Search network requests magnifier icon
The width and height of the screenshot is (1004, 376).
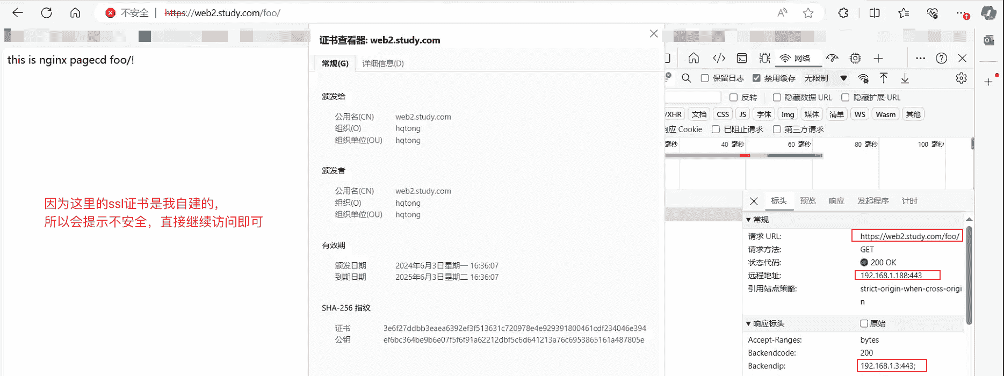click(x=686, y=78)
